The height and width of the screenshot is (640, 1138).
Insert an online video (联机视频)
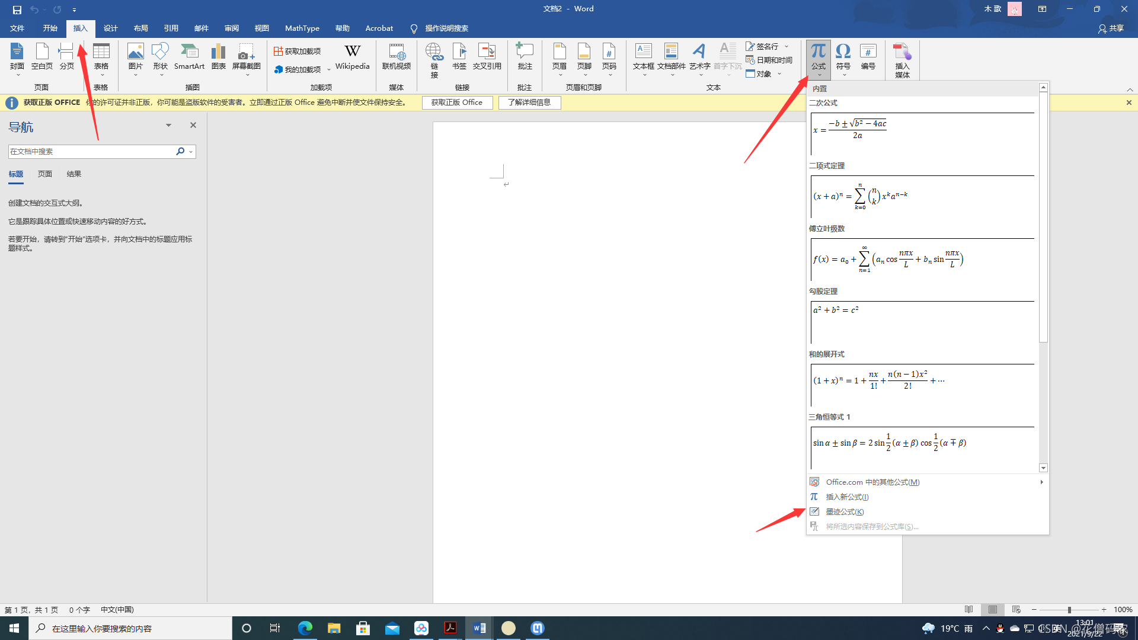pyautogui.click(x=396, y=56)
